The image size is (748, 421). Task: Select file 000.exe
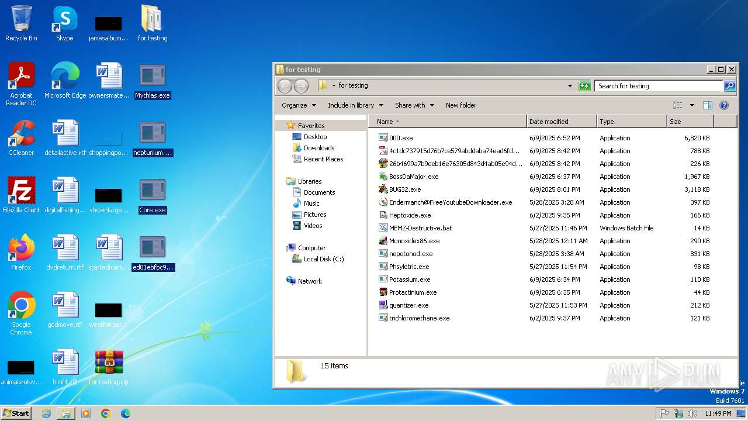point(401,138)
